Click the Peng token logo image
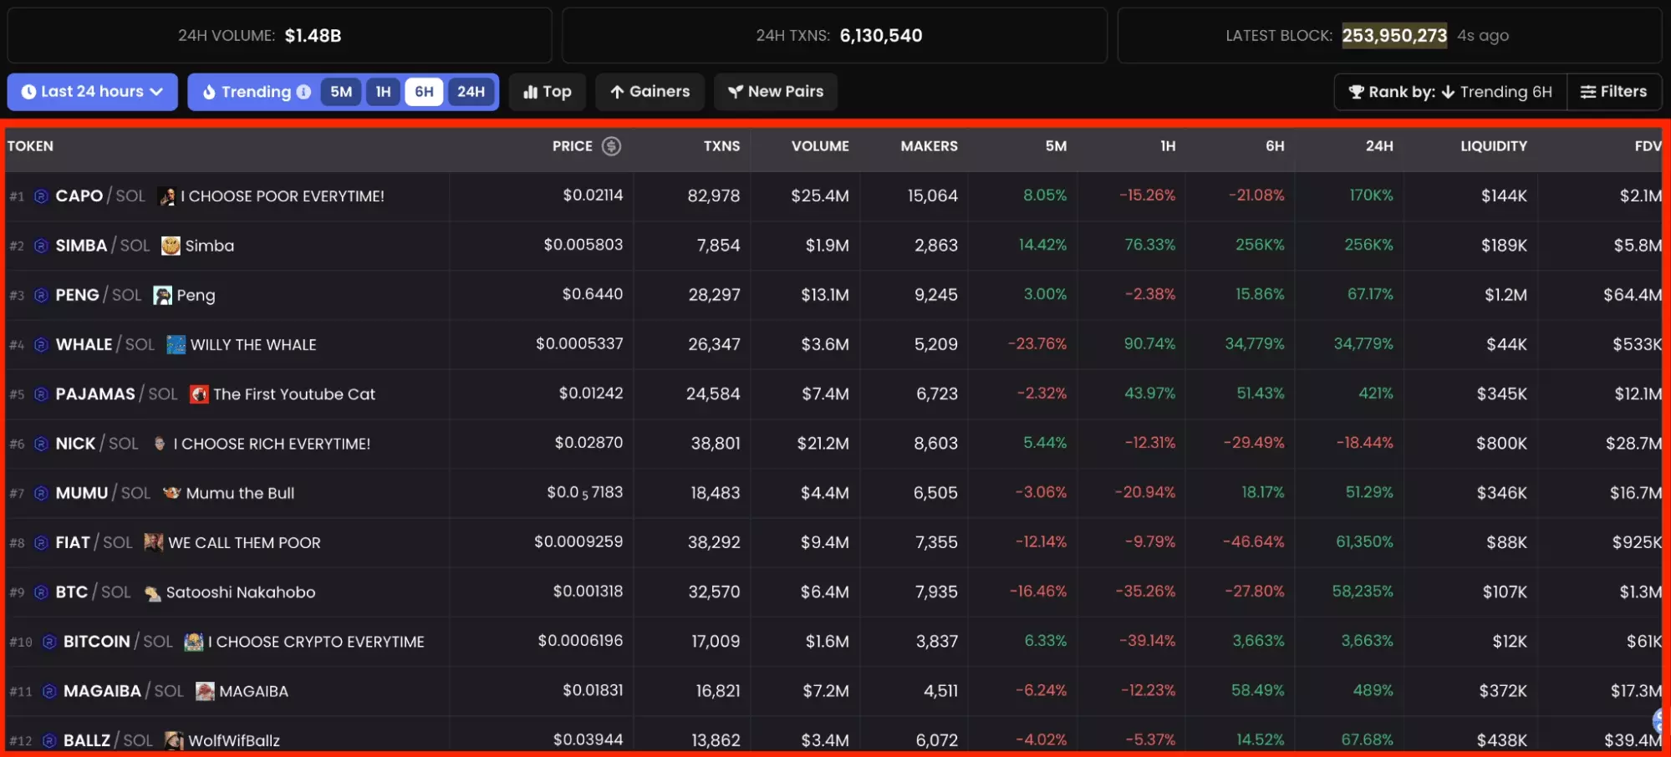The width and height of the screenshot is (1671, 757). tap(162, 295)
